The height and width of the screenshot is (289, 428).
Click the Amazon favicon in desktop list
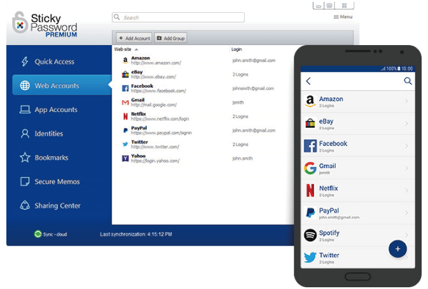[126, 60]
